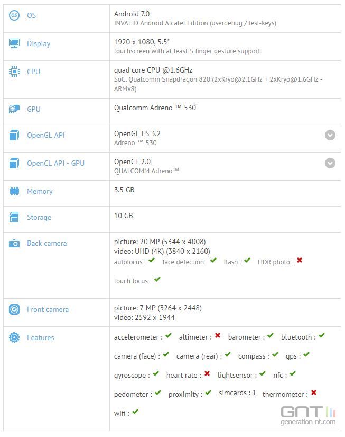The height and width of the screenshot is (437, 345).
Task: Click the OpenGL API cube icon
Action: [x=14, y=135]
